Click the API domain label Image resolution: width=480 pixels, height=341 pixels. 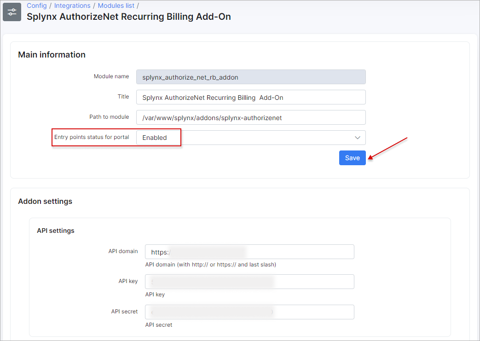point(123,251)
